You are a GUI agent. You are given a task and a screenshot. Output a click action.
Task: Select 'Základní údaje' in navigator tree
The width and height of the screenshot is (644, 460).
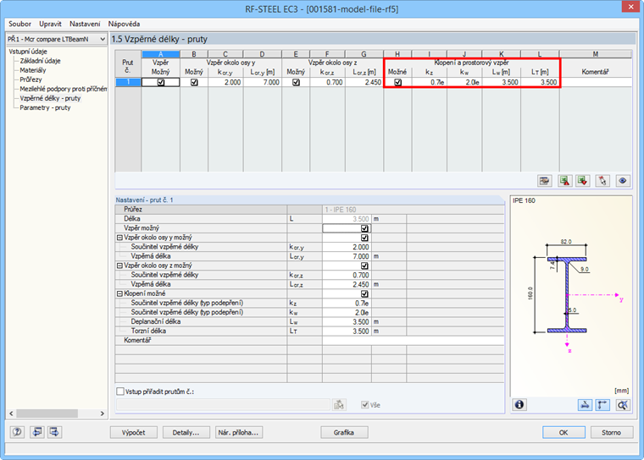coord(41,61)
